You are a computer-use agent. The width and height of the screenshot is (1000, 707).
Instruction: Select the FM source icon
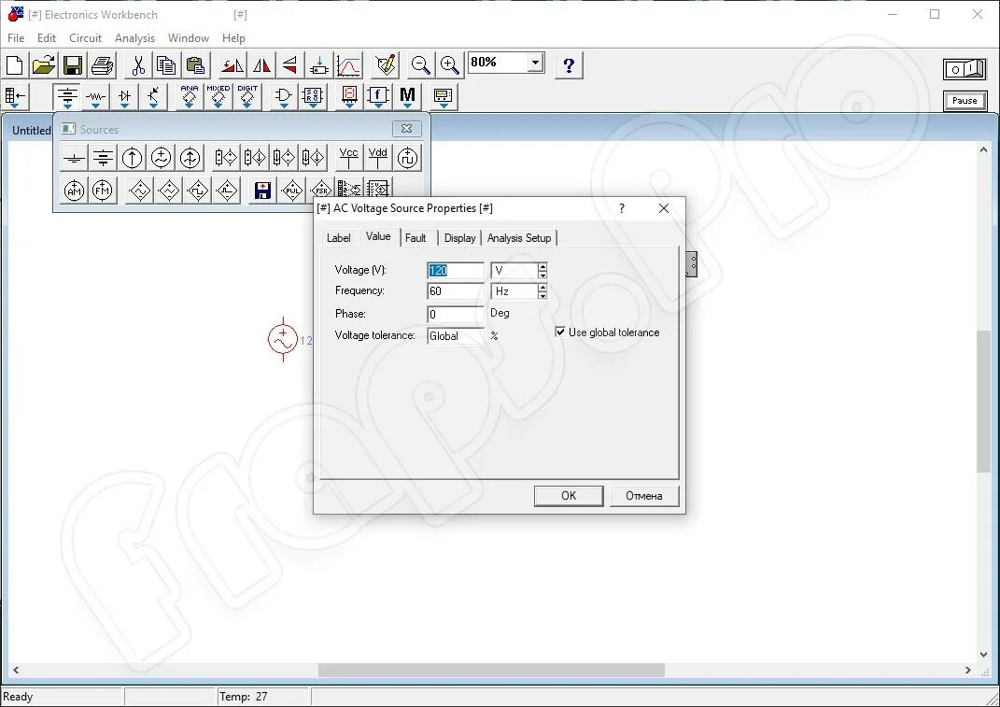[102, 191]
